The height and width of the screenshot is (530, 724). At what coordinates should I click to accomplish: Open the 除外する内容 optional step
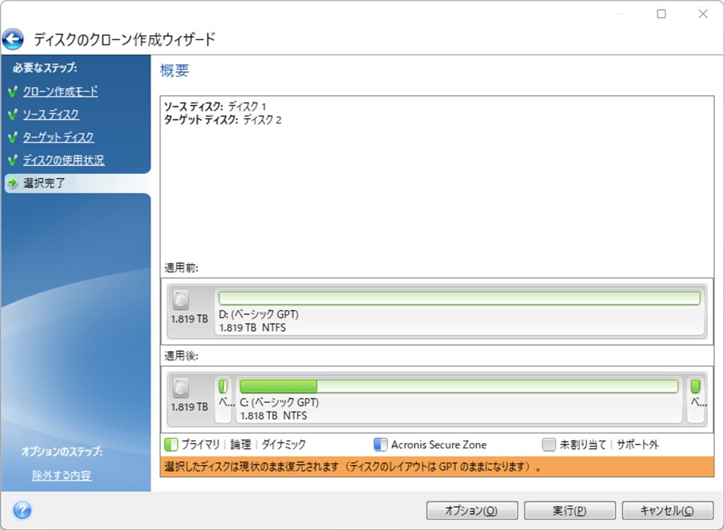click(62, 475)
